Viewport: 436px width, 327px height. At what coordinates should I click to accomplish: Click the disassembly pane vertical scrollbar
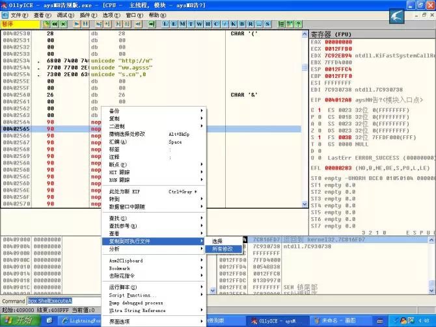pos(303,117)
